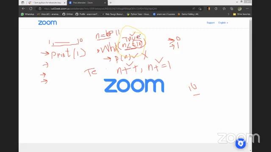The height and width of the screenshot is (152, 271).
Task: Open the browser Settings and more menu
Action: (247, 8)
